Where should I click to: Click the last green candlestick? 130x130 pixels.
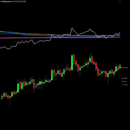(x=120, y=67)
